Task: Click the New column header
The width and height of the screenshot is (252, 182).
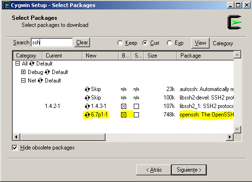Action: 100,56
